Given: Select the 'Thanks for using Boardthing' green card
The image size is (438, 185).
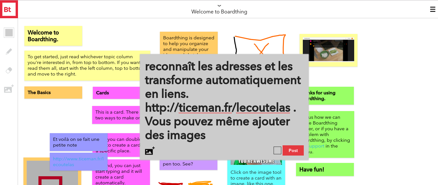Looking at the screenshot, I should [331, 96].
